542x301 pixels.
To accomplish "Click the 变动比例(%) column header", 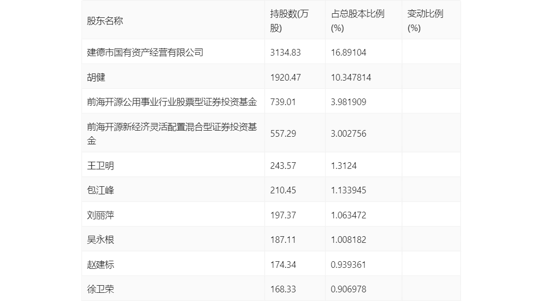I will 425,21.
